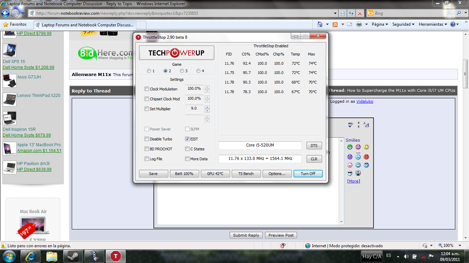The height and width of the screenshot is (263, 469).
Task: Select Game profile radio button 1
Action: 149,71
